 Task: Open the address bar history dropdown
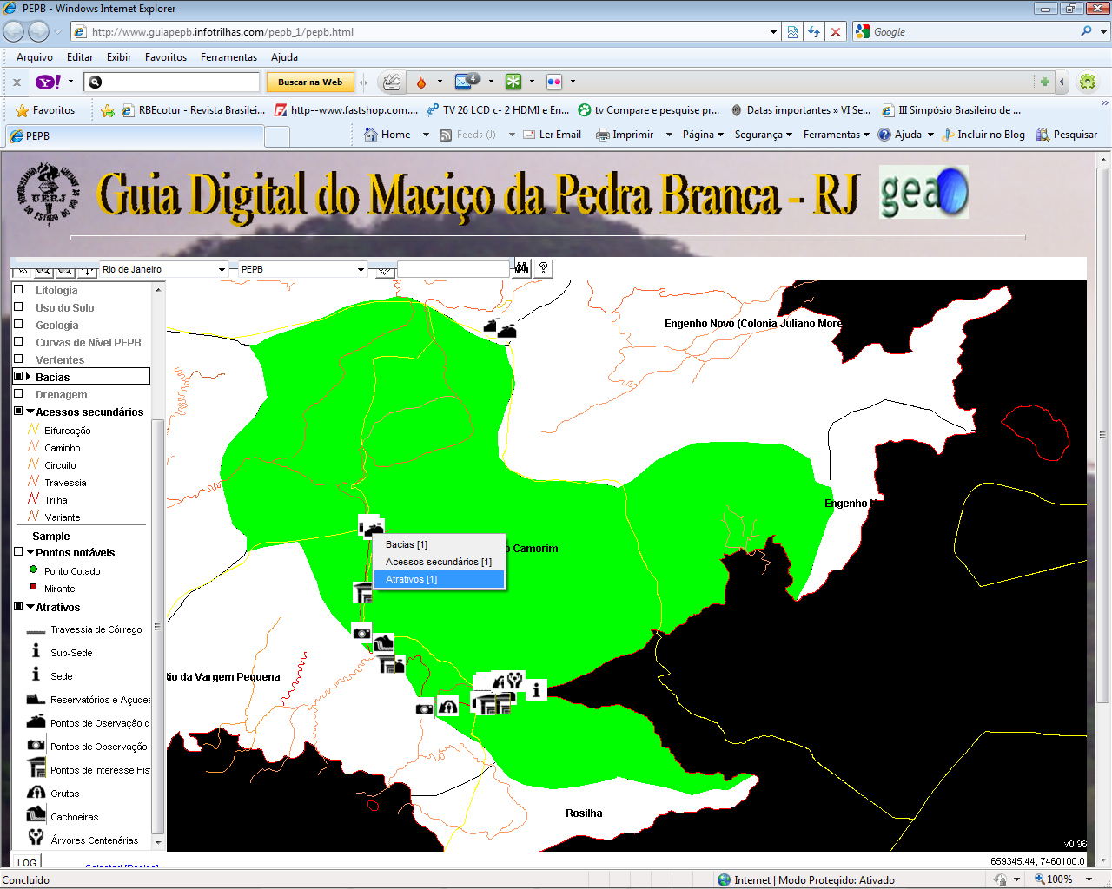pos(773,32)
